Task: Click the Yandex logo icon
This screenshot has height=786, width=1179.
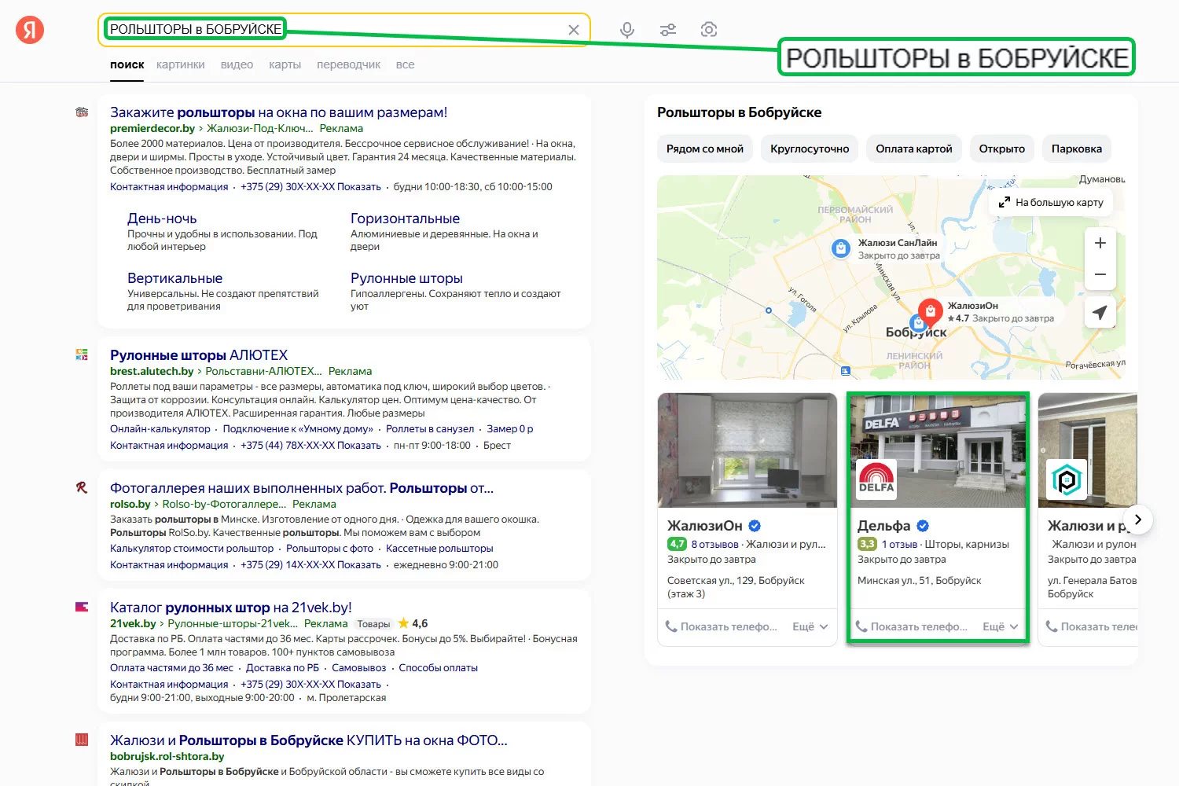Action: point(30,30)
